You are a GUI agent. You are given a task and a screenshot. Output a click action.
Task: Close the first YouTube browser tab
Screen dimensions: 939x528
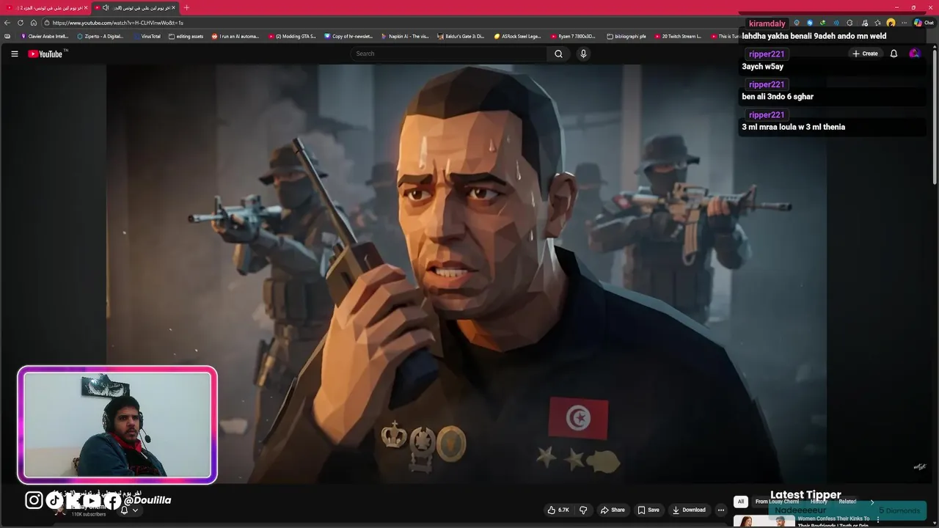pos(86,7)
